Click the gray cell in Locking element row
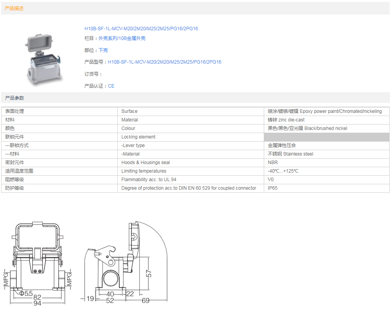 coord(326,137)
